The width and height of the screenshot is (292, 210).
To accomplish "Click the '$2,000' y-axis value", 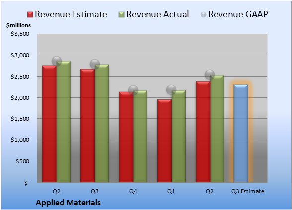I will [x=20, y=98].
